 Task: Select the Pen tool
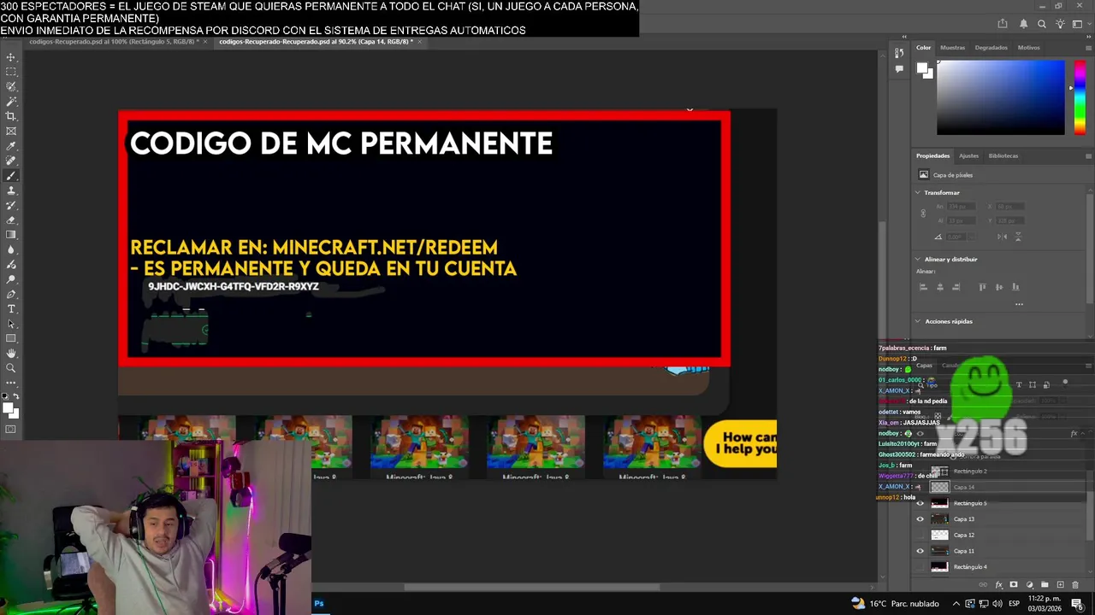(11, 294)
